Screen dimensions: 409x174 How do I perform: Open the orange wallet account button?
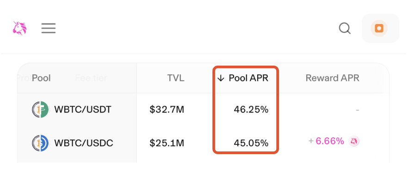pyautogui.click(x=380, y=28)
